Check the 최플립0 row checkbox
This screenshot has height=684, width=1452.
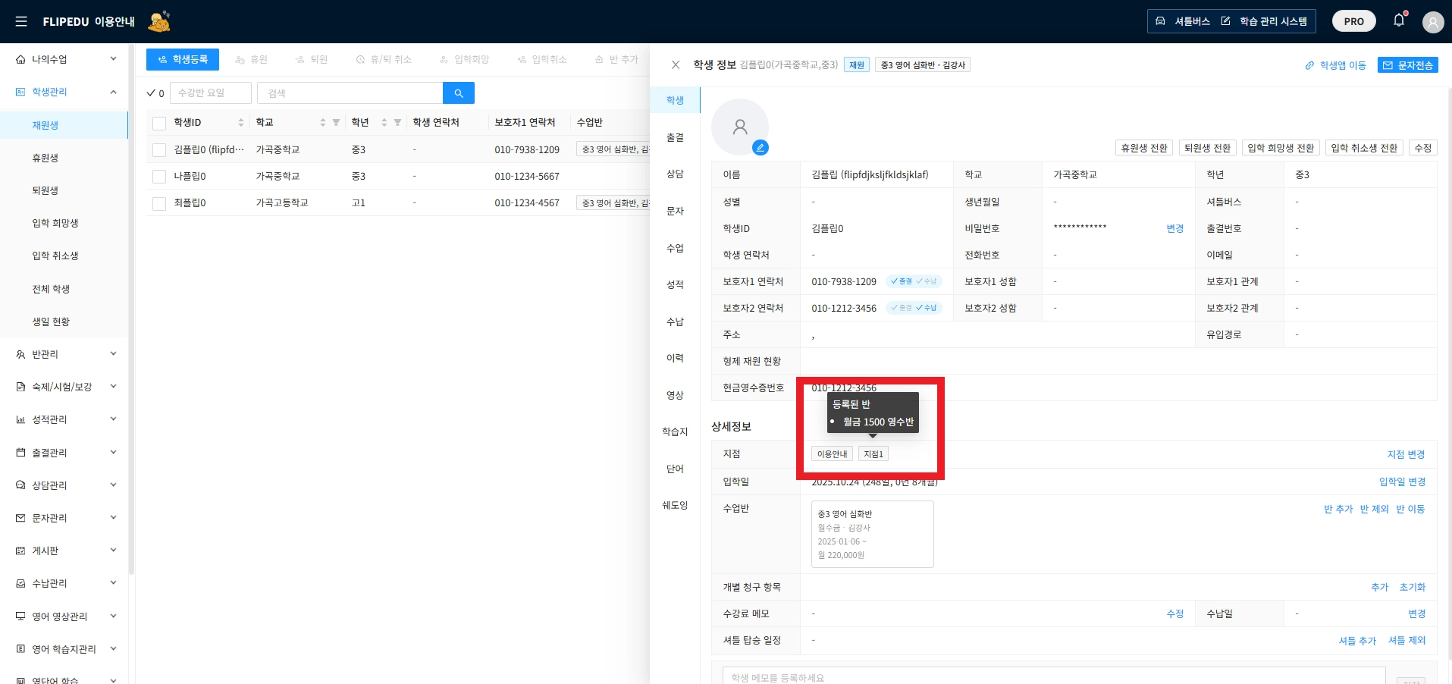point(159,203)
